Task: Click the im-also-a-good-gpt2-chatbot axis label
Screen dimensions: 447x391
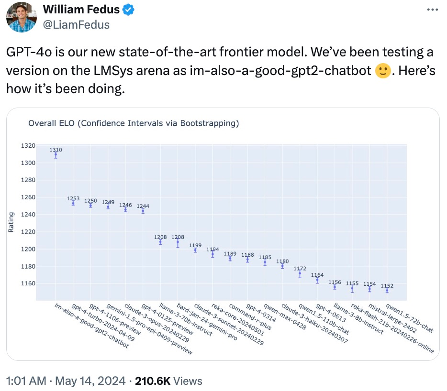Action: click(x=92, y=326)
